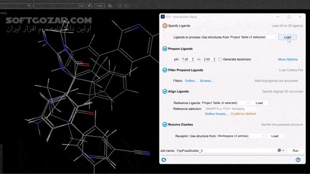This screenshot has height=174, width=310.
Task: Click the reset panel icon at the bottom left of the dialog
Action: click(x=164, y=160)
